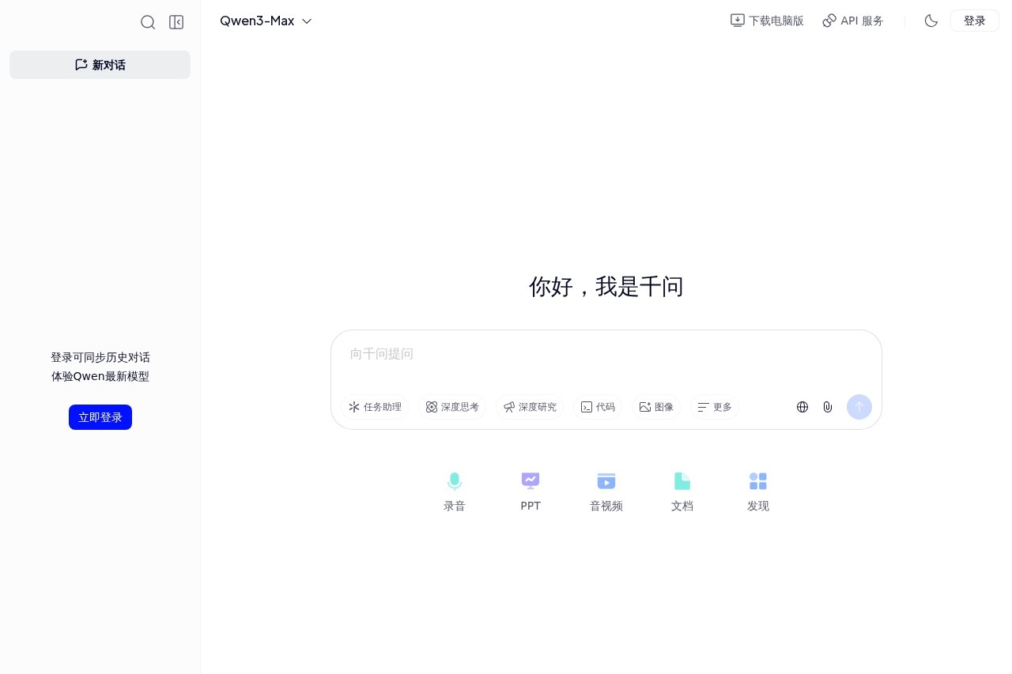Screen dimensions: 1012x674
Task: Toggle 深度思考 (deep thinking) mode
Action: [452, 407]
